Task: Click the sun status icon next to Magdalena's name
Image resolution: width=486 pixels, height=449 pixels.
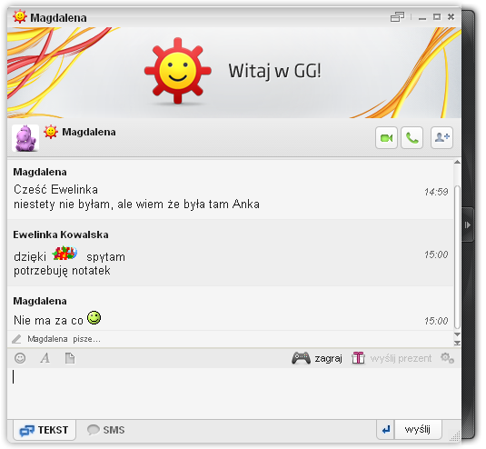Action: pyautogui.click(x=51, y=132)
